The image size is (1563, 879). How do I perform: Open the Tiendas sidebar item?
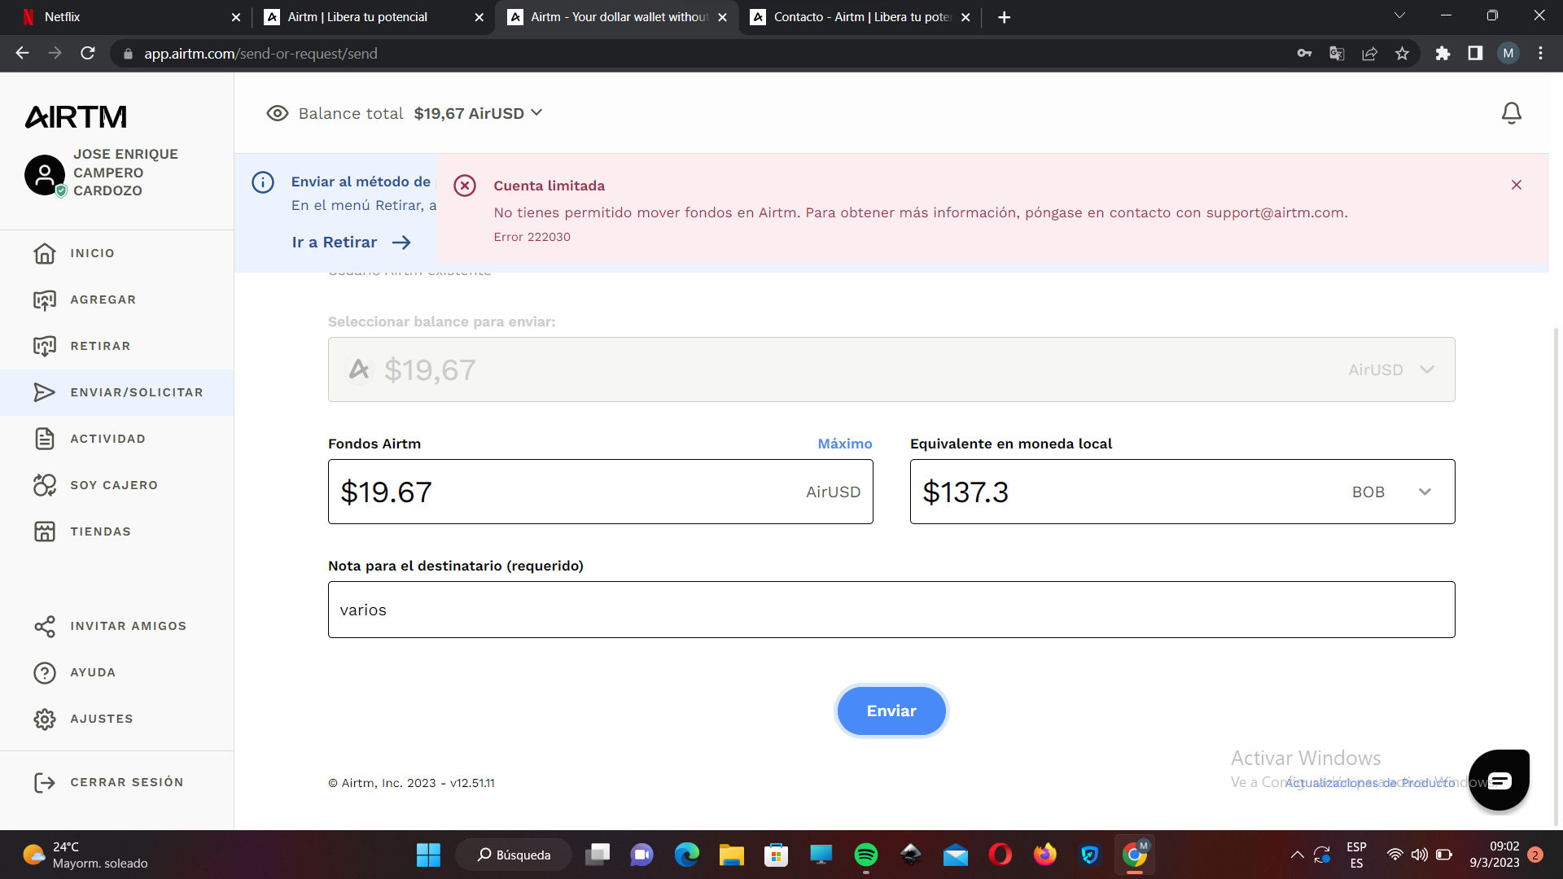tap(100, 531)
